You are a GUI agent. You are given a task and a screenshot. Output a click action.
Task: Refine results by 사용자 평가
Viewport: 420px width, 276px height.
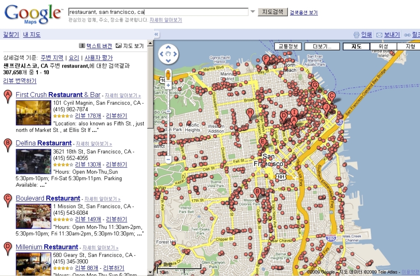[98, 58]
